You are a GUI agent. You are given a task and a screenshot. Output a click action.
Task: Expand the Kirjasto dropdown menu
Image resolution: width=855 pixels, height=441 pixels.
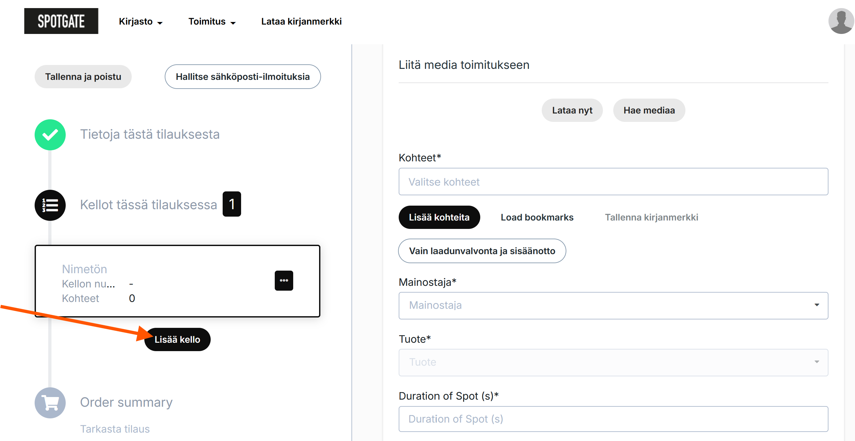pyautogui.click(x=141, y=22)
